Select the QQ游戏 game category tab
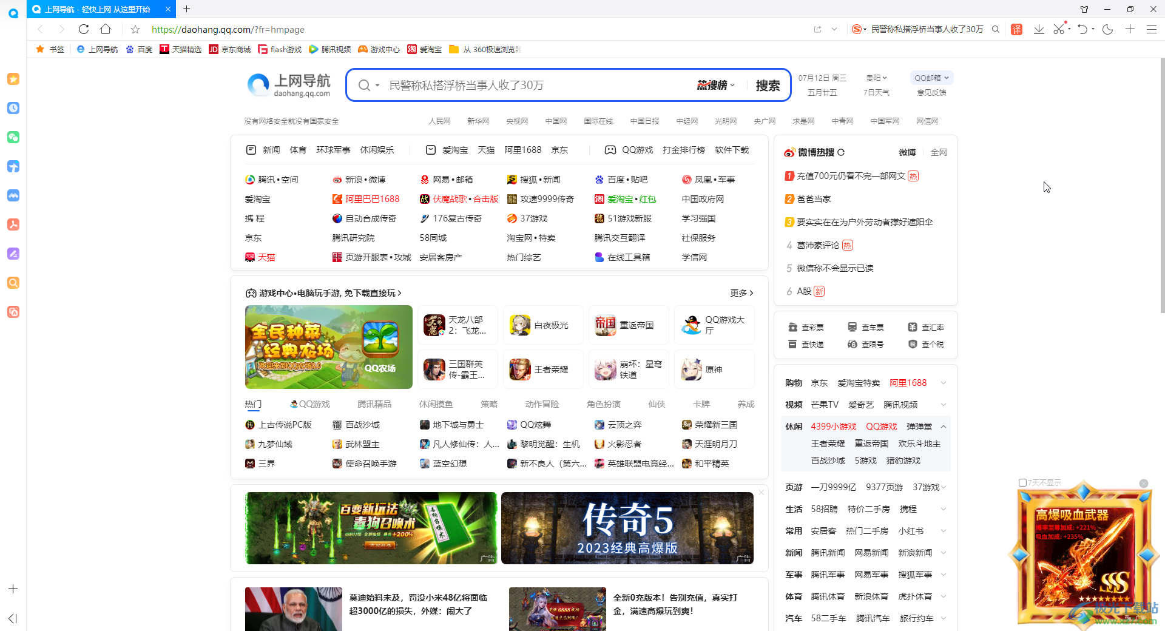Viewport: 1165px width, 631px height. point(310,404)
